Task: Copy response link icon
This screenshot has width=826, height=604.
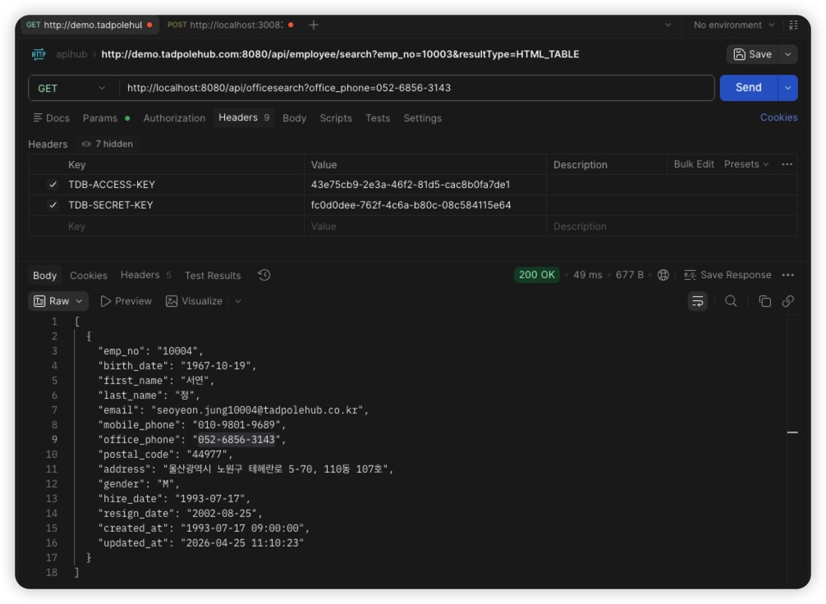Action: pos(788,301)
